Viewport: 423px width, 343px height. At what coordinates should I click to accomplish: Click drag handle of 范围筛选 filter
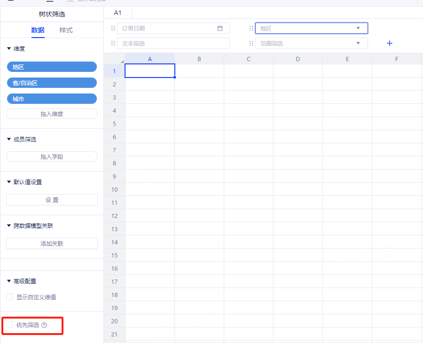tap(251, 43)
